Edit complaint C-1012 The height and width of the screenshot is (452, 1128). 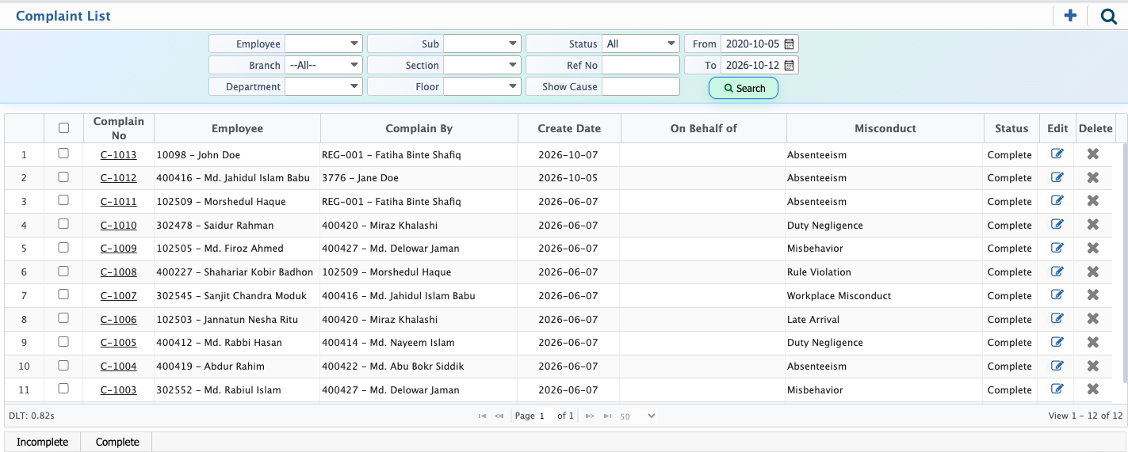click(1057, 177)
